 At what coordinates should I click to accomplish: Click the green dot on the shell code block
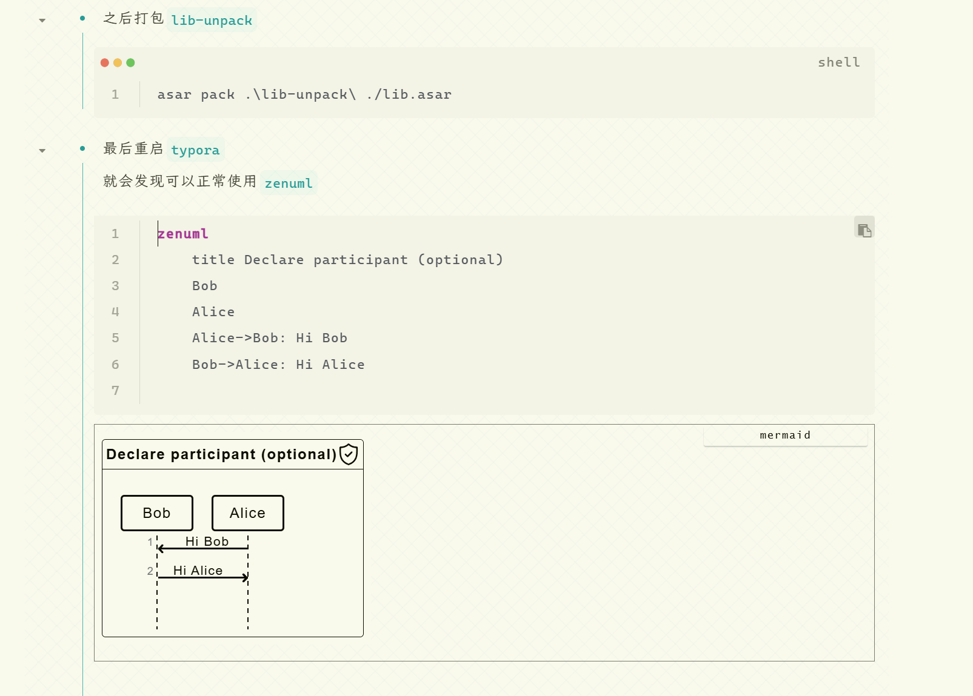coord(130,62)
